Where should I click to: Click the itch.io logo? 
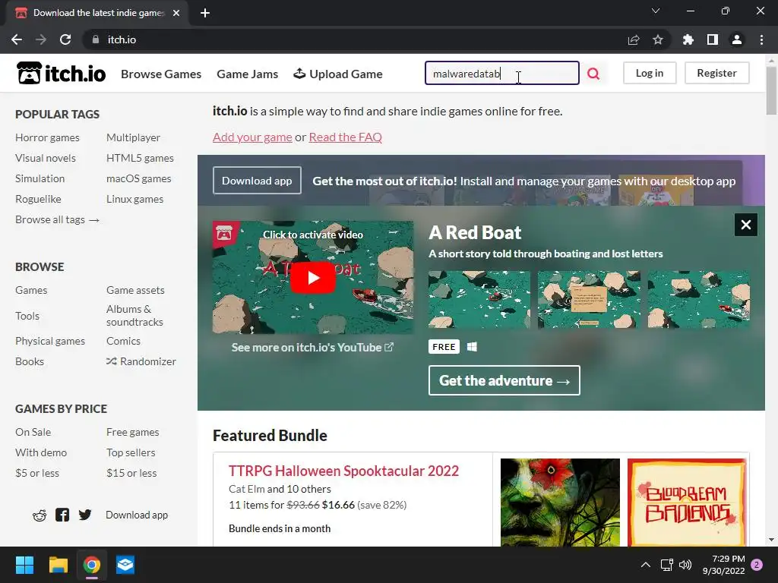[61, 74]
